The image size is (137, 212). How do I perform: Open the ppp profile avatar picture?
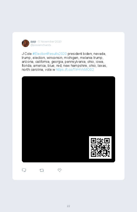[26, 43]
